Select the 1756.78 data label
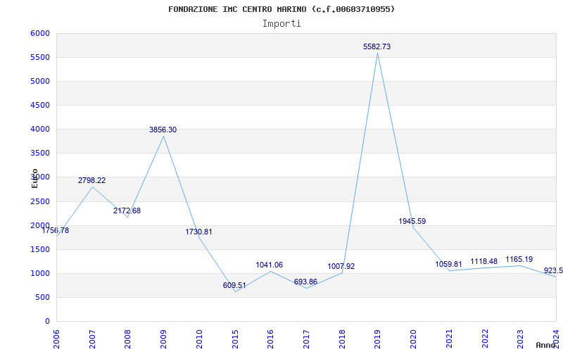The image size is (563, 352). click(56, 231)
